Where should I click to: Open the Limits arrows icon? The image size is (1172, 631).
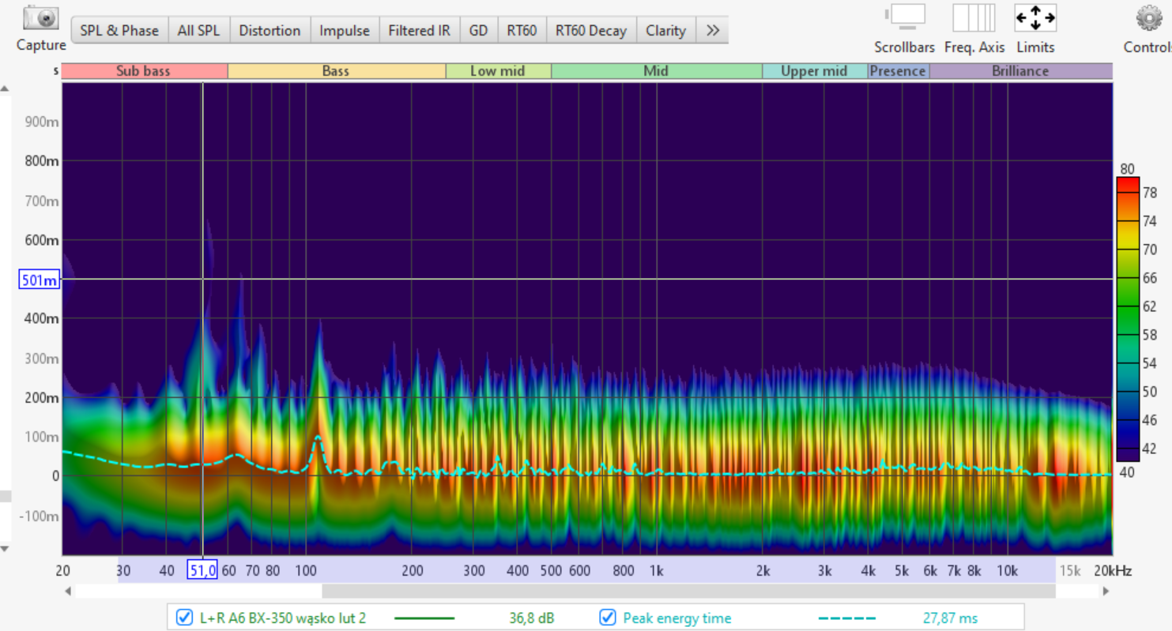click(x=1035, y=17)
